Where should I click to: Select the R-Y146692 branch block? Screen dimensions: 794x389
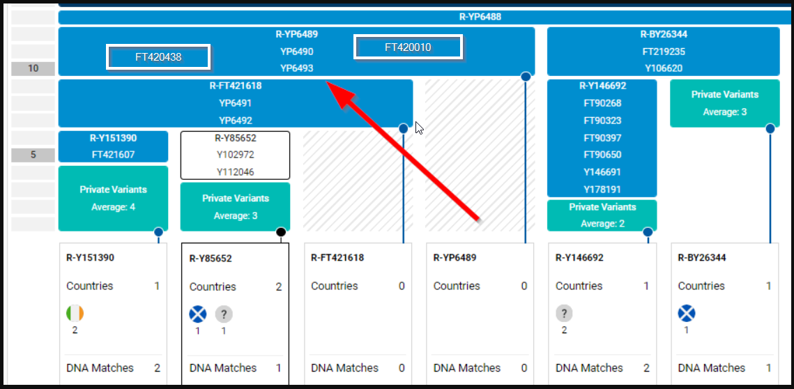(x=602, y=138)
